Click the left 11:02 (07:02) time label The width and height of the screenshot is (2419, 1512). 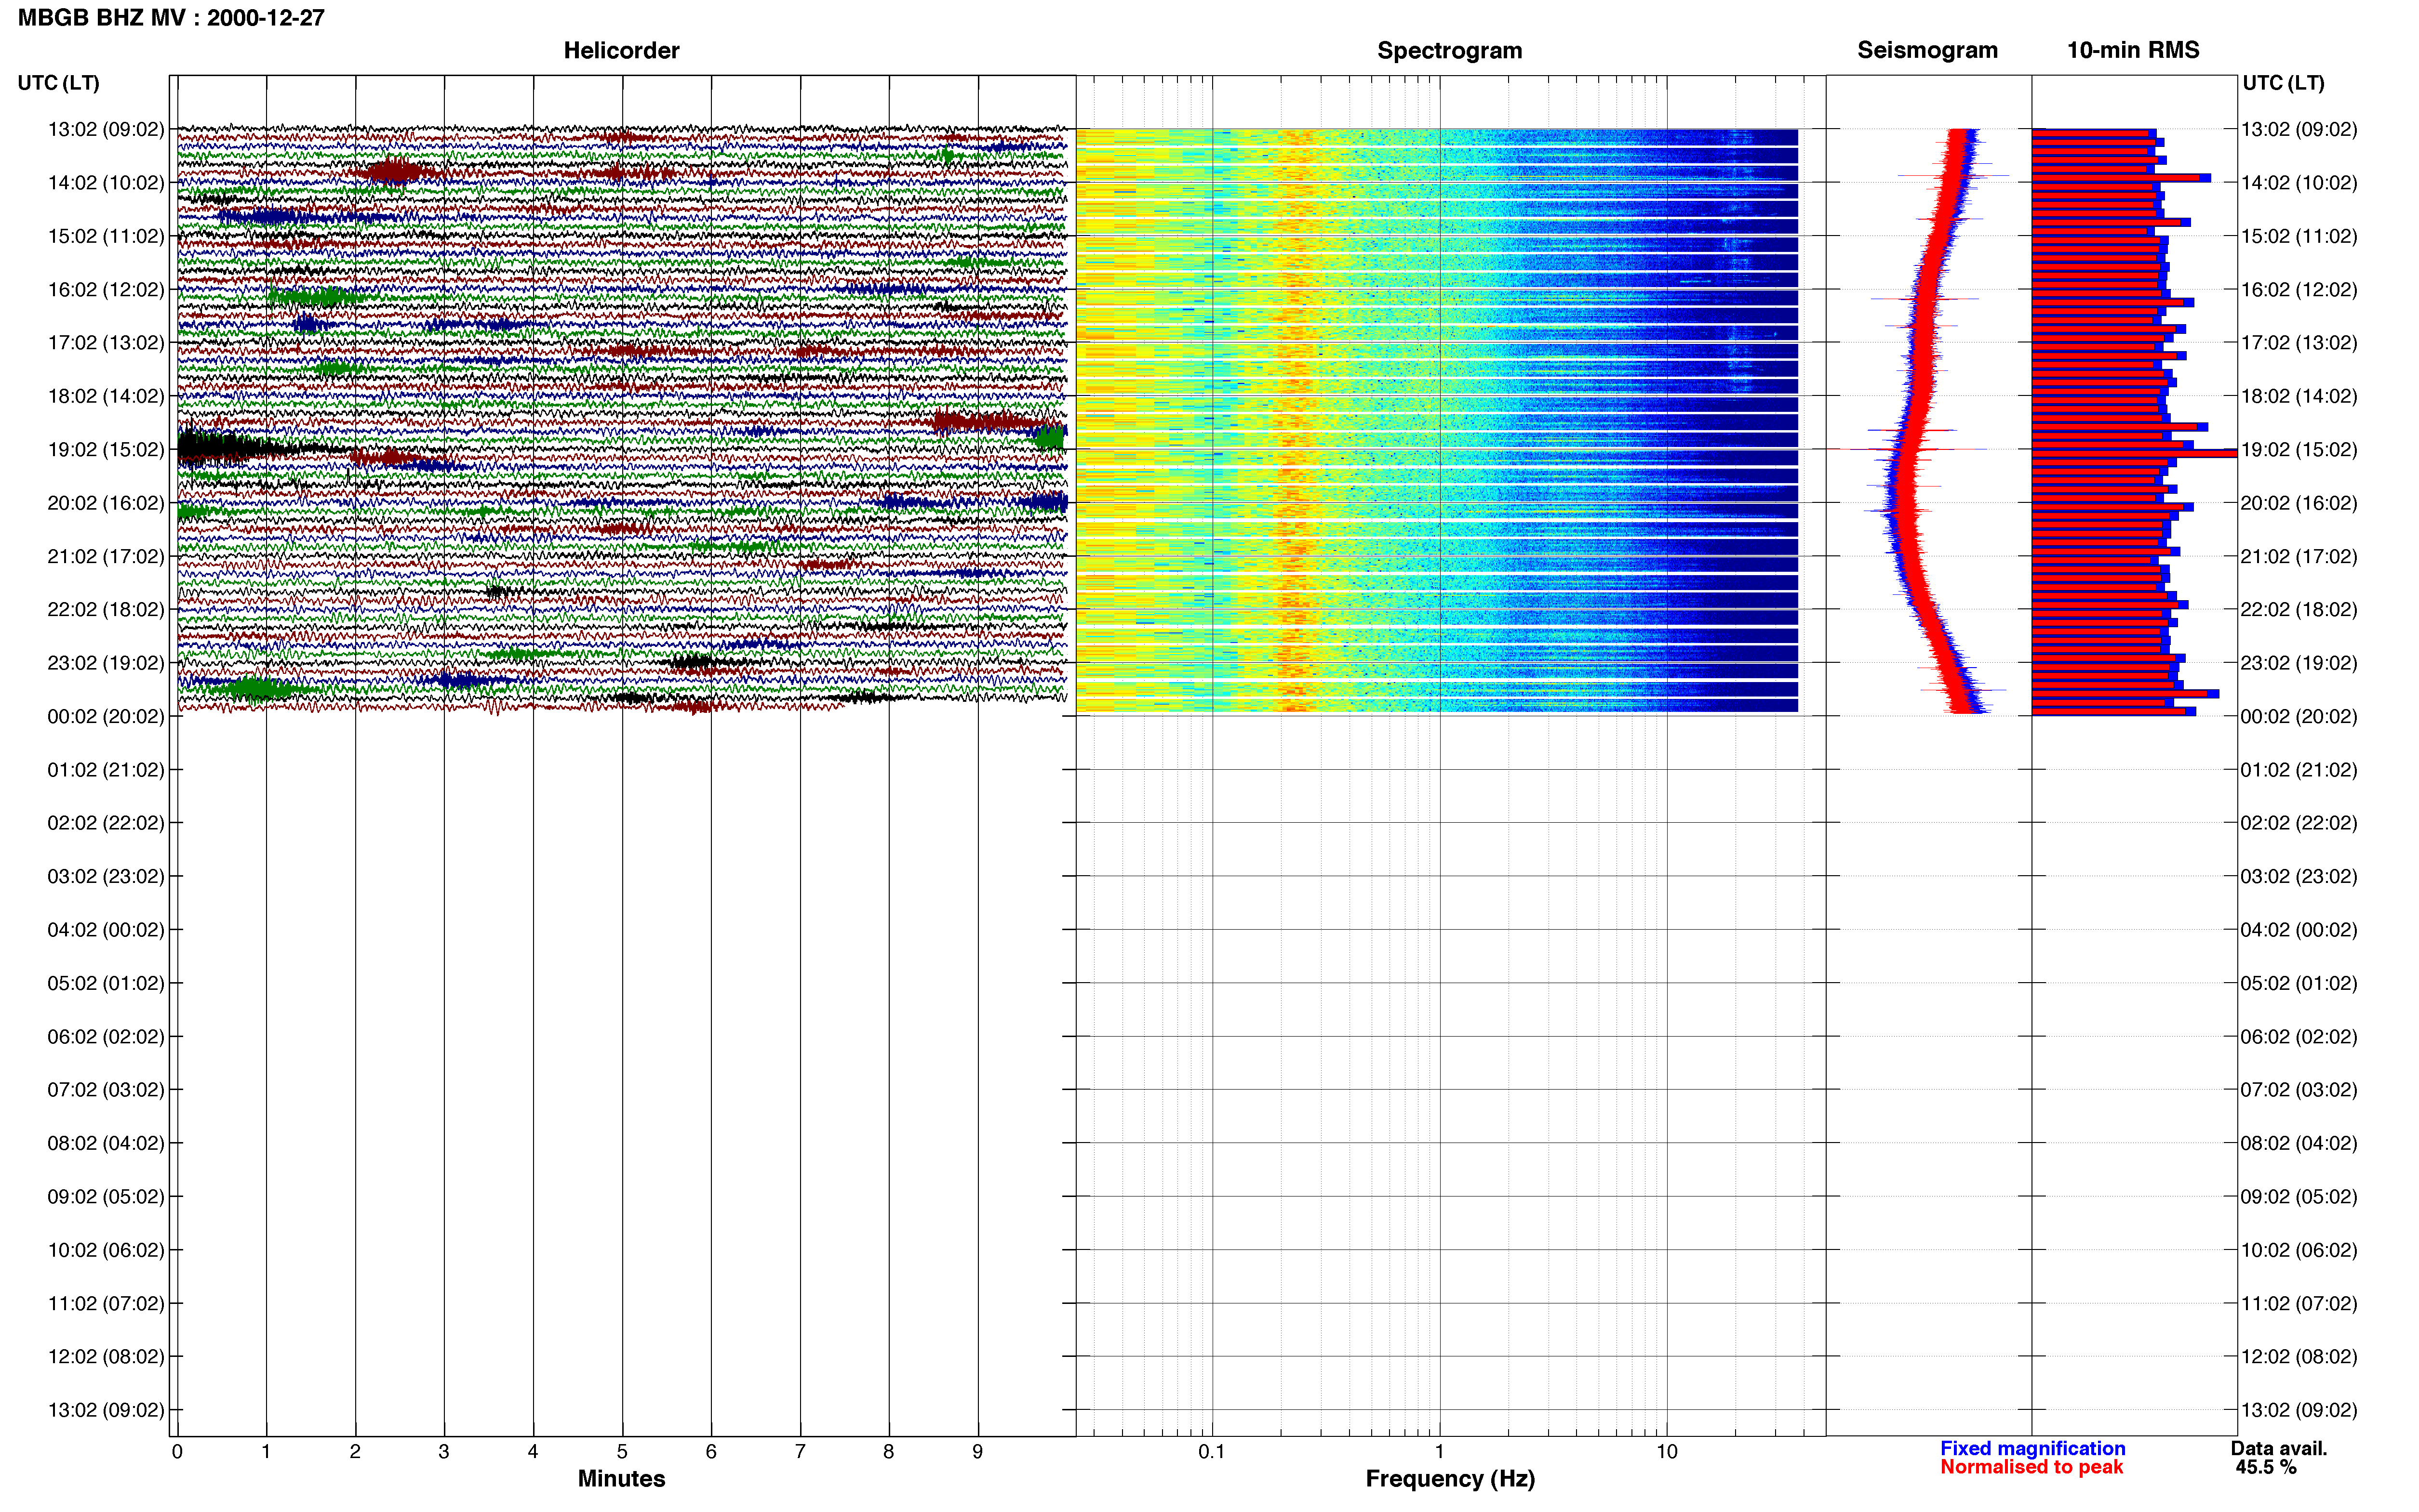coord(106,1303)
